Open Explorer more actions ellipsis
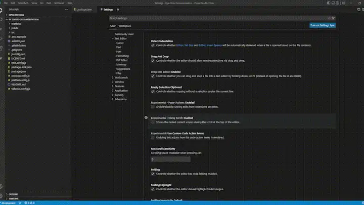The image size is (364, 205). tap(67, 10)
